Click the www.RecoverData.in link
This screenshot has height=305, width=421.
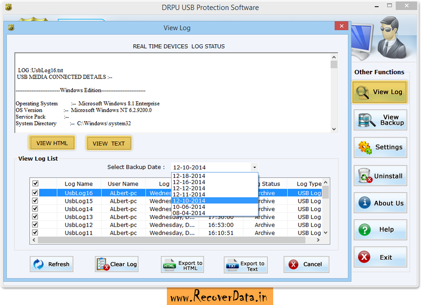click(x=220, y=296)
